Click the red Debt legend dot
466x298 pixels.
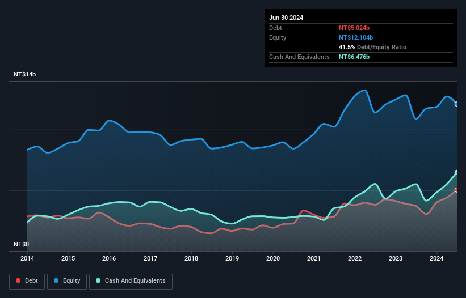18,280
